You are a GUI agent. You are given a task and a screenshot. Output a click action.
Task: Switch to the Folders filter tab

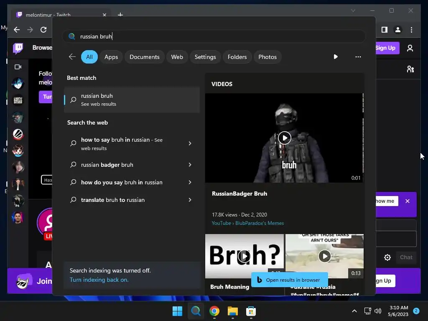237,57
